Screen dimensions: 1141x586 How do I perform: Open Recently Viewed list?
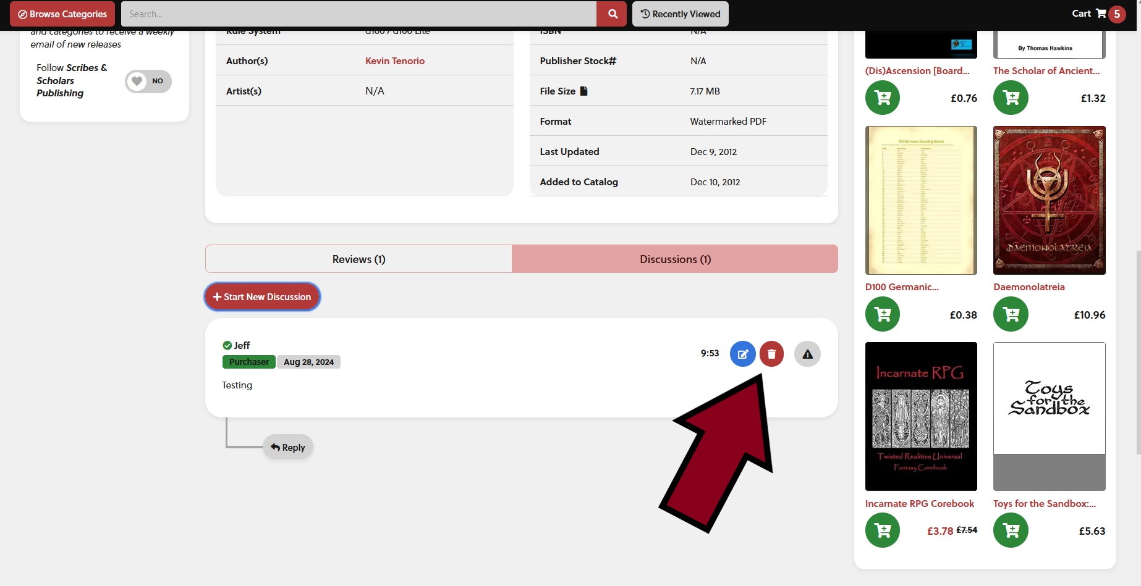click(x=680, y=14)
